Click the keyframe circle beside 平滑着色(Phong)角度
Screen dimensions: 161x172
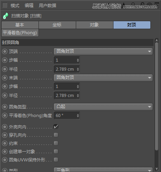5,115
